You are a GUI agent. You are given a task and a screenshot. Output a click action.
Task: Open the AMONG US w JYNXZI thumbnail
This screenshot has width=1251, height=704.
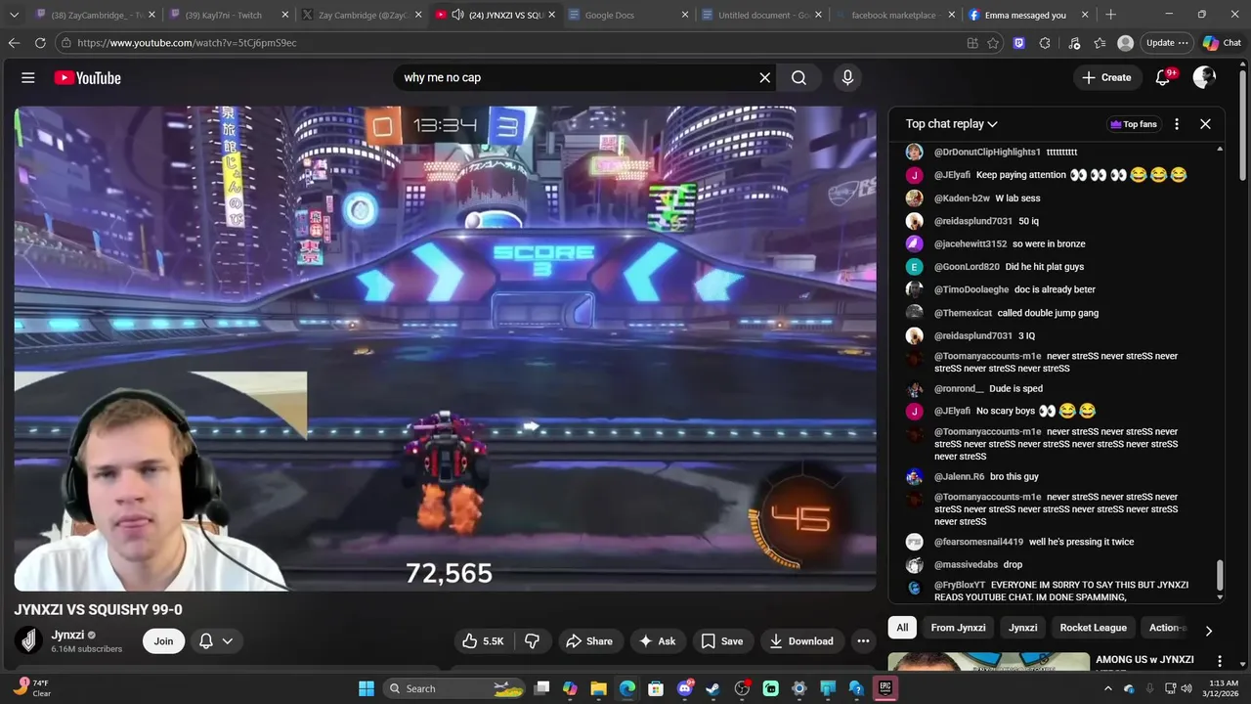pyautogui.click(x=989, y=662)
